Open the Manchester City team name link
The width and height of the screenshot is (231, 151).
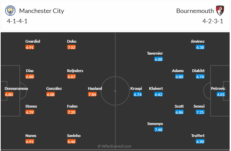tap(41, 11)
